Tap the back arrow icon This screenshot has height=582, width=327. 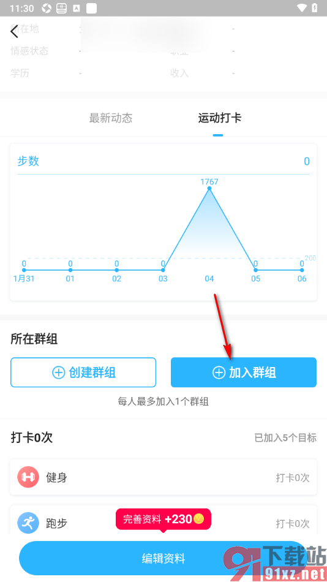click(x=15, y=31)
